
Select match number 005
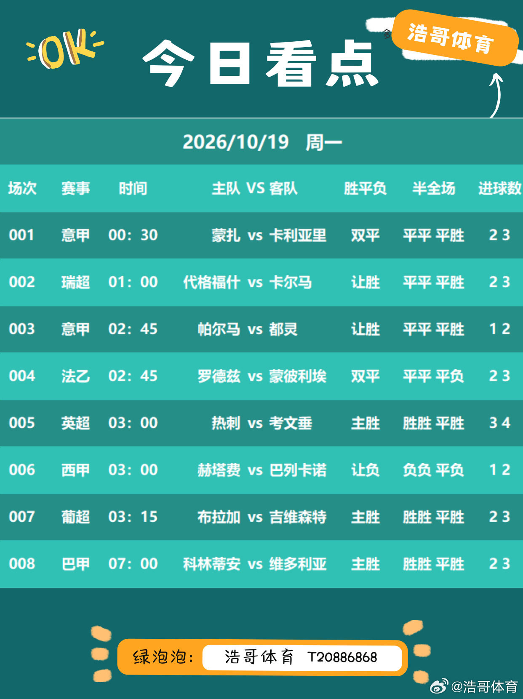point(22,423)
